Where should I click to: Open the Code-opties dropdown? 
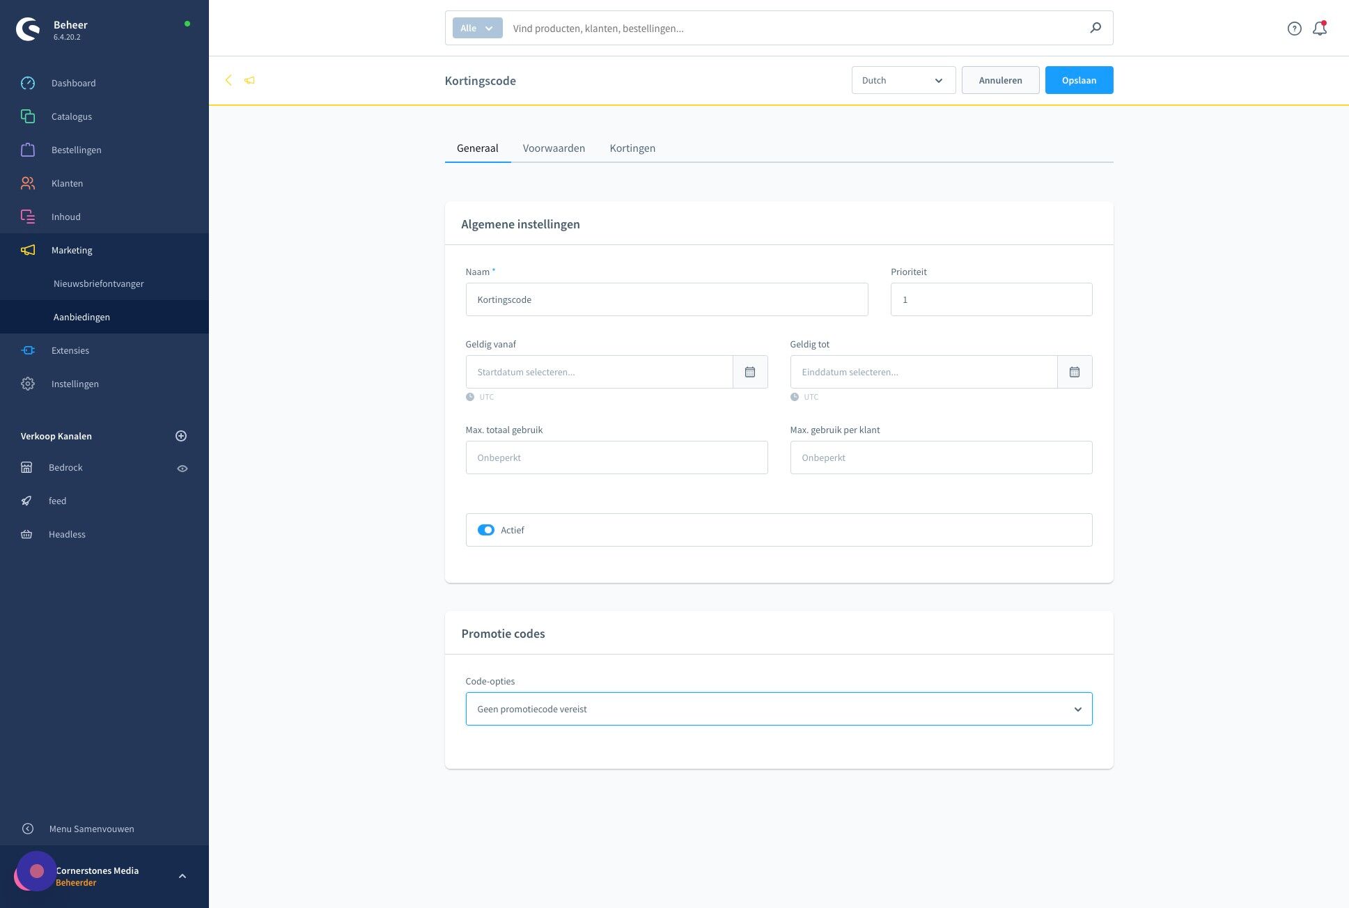pos(779,709)
